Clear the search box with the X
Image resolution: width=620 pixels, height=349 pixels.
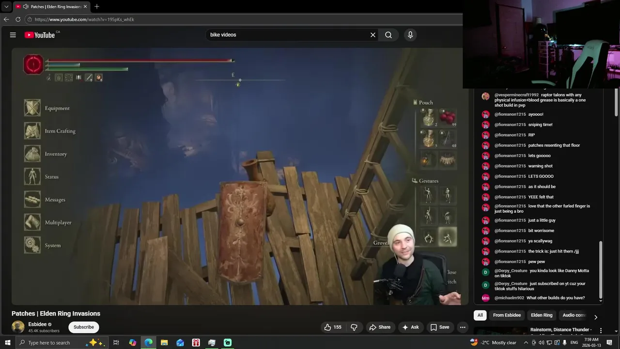tap(373, 35)
